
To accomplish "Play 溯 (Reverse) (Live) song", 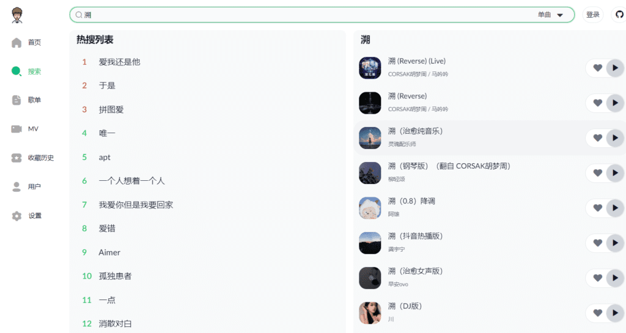I will click(615, 68).
